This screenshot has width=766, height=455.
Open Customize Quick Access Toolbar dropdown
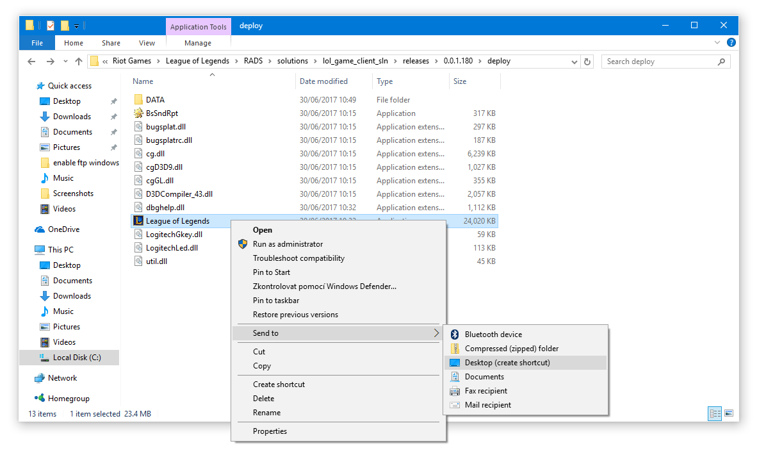pos(77,26)
